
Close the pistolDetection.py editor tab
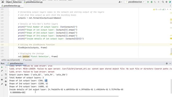pos(22,6)
